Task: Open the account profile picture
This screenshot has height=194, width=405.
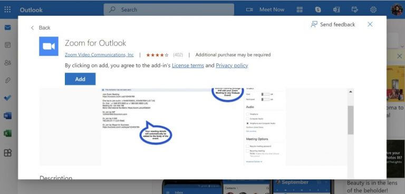Action: tap(397, 9)
